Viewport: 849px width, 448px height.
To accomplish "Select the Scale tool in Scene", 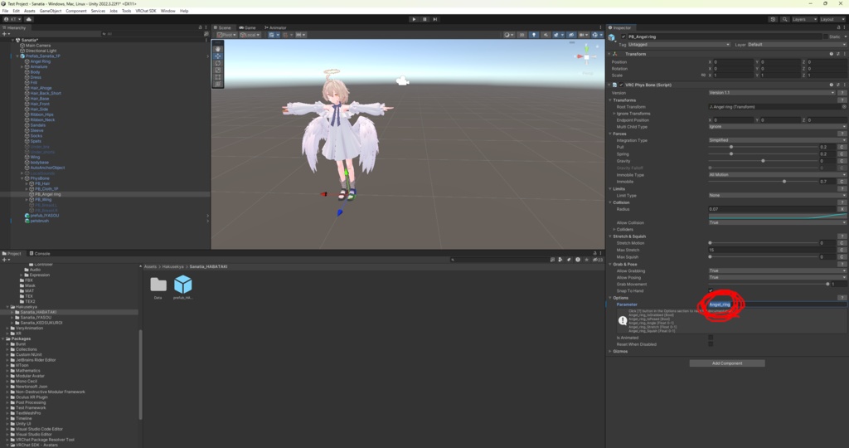I will coord(218,70).
